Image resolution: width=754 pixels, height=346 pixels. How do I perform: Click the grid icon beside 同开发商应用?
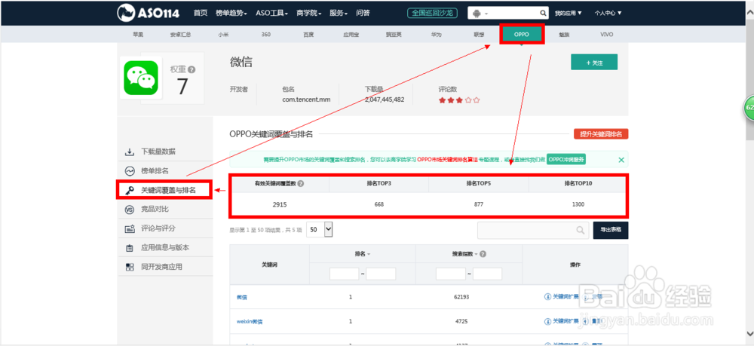(130, 267)
